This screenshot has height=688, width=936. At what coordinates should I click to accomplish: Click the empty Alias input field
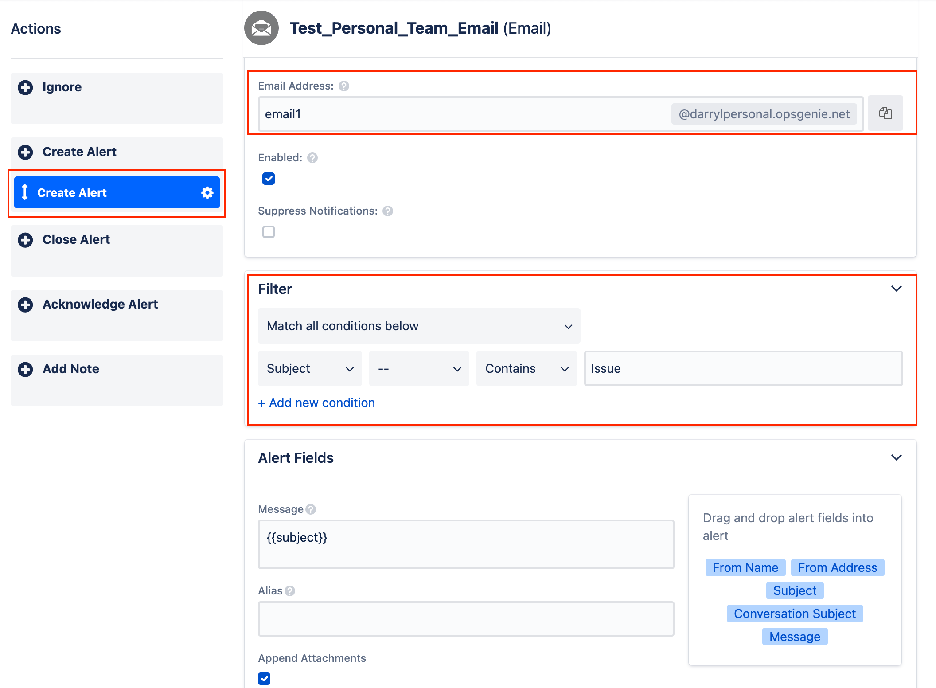tap(466, 619)
